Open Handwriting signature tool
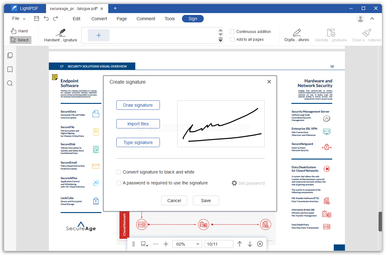The image size is (386, 255). coord(60,35)
